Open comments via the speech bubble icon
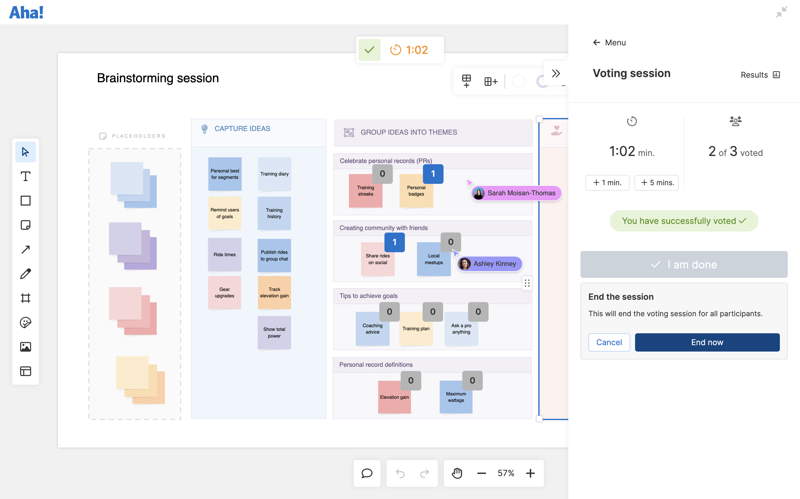The height and width of the screenshot is (499, 800). click(367, 473)
